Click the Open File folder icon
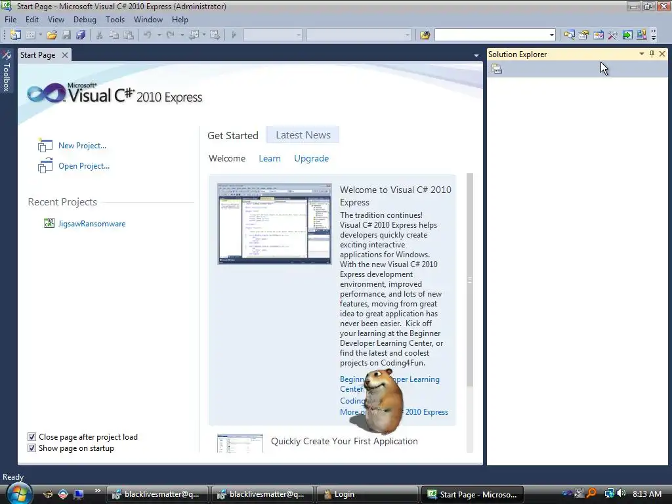This screenshot has height=504, width=672. 52,35
